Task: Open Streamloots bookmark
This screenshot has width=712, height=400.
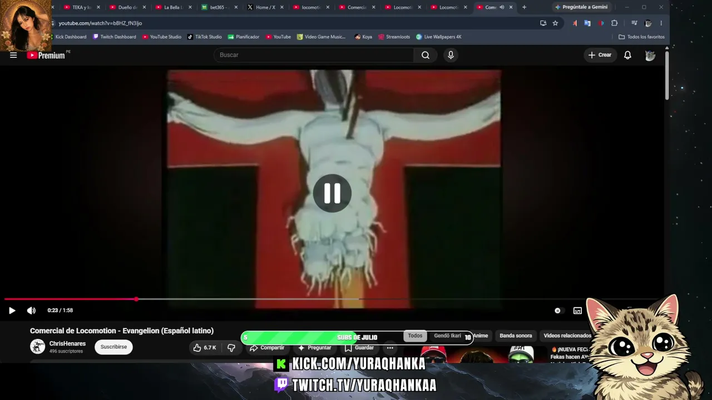Action: tap(394, 37)
